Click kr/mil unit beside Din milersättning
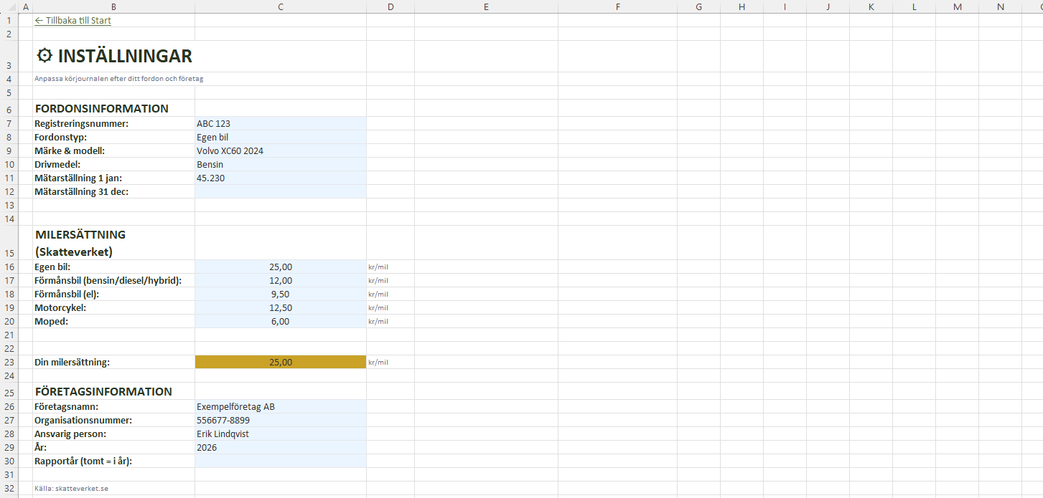The height and width of the screenshot is (498, 1043). coord(378,363)
